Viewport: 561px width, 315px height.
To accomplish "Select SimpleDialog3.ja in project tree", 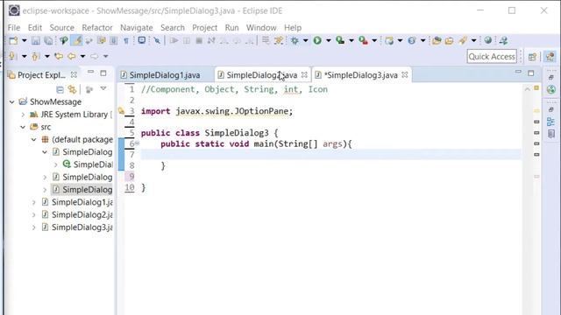I will (82, 227).
